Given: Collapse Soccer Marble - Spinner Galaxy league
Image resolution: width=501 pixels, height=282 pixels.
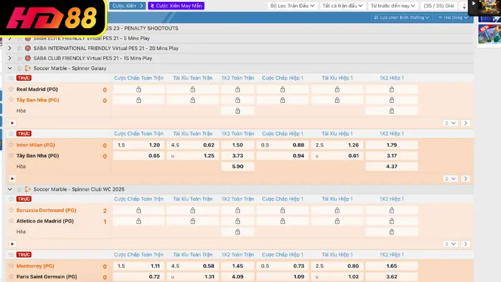Looking at the screenshot, I should click(9, 68).
